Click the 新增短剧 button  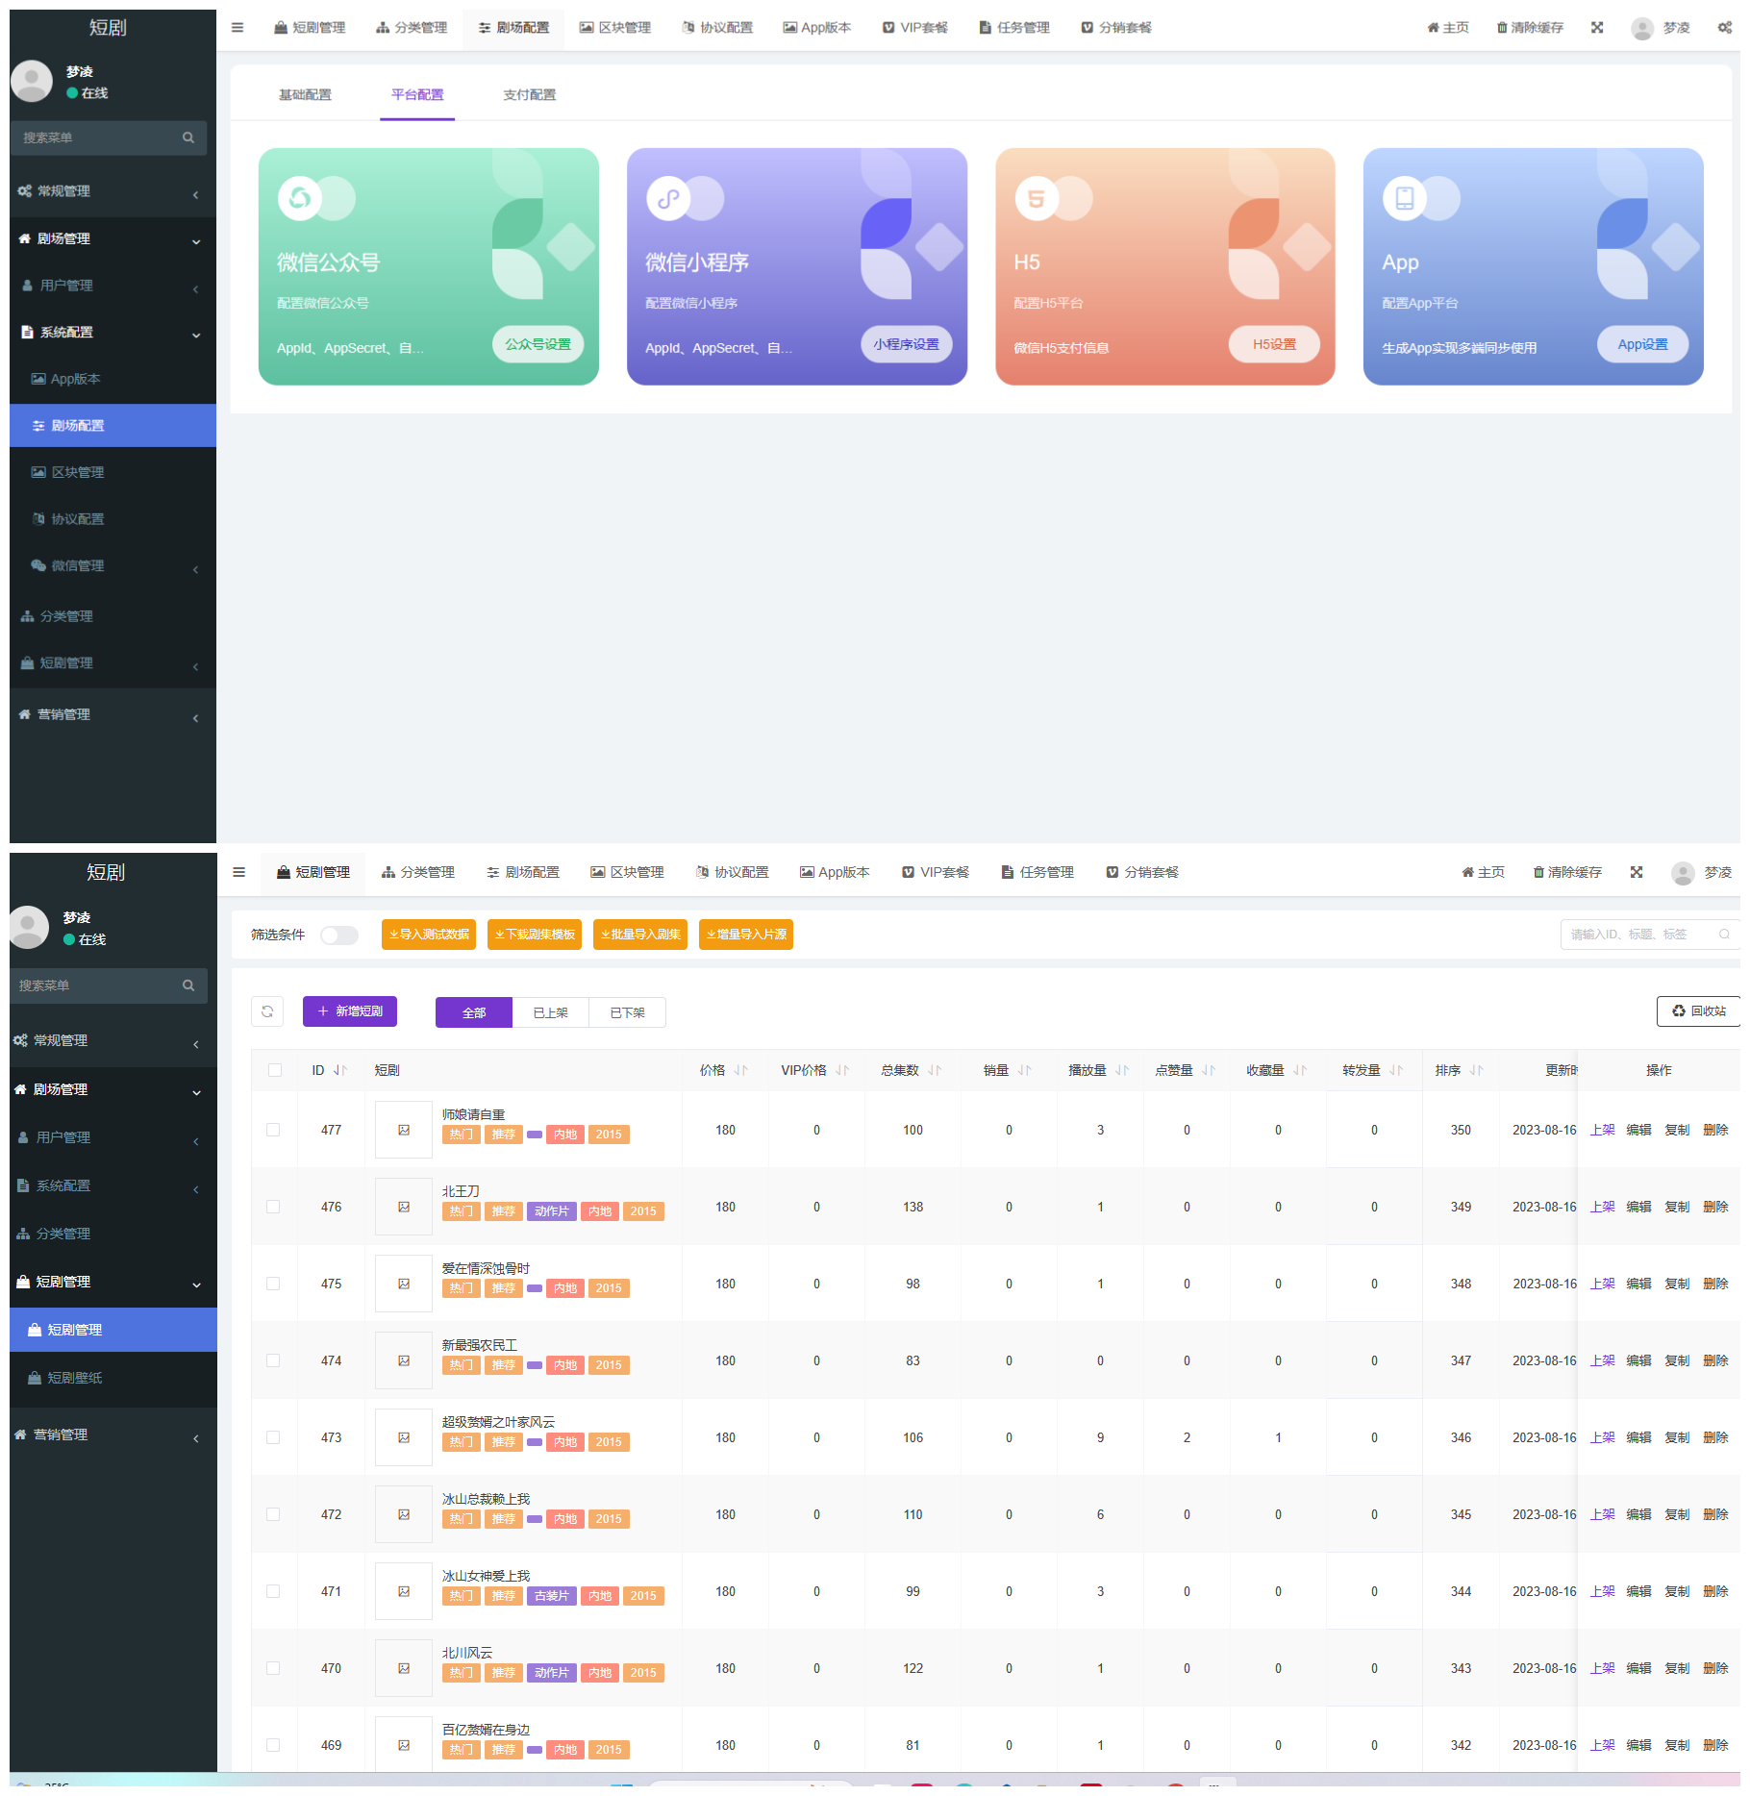point(350,1011)
